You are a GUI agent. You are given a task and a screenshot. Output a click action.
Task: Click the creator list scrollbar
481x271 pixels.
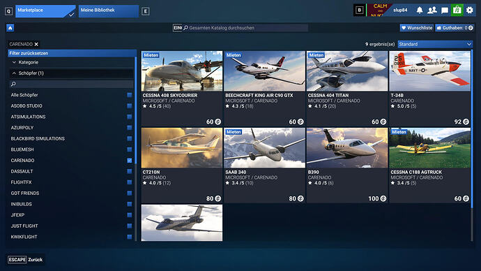point(136,110)
